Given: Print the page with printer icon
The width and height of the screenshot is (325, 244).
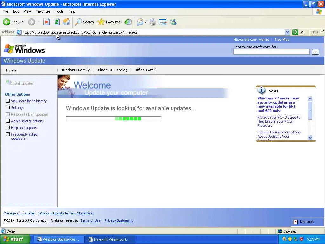Looking at the screenshot, I should (153, 22).
